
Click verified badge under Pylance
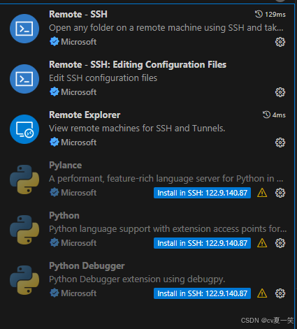pos(55,193)
